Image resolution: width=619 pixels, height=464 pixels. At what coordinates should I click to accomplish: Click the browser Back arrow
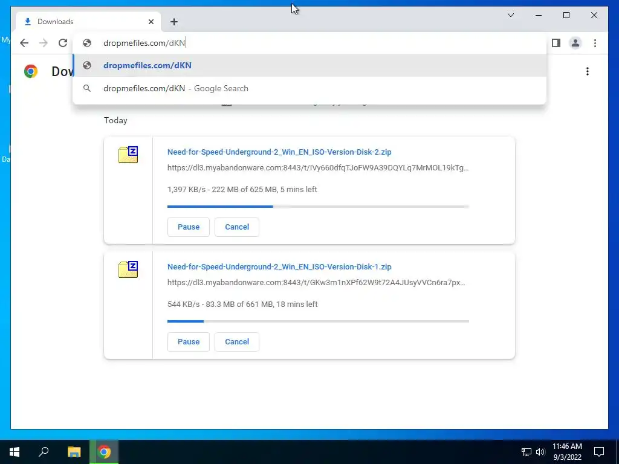[24, 43]
